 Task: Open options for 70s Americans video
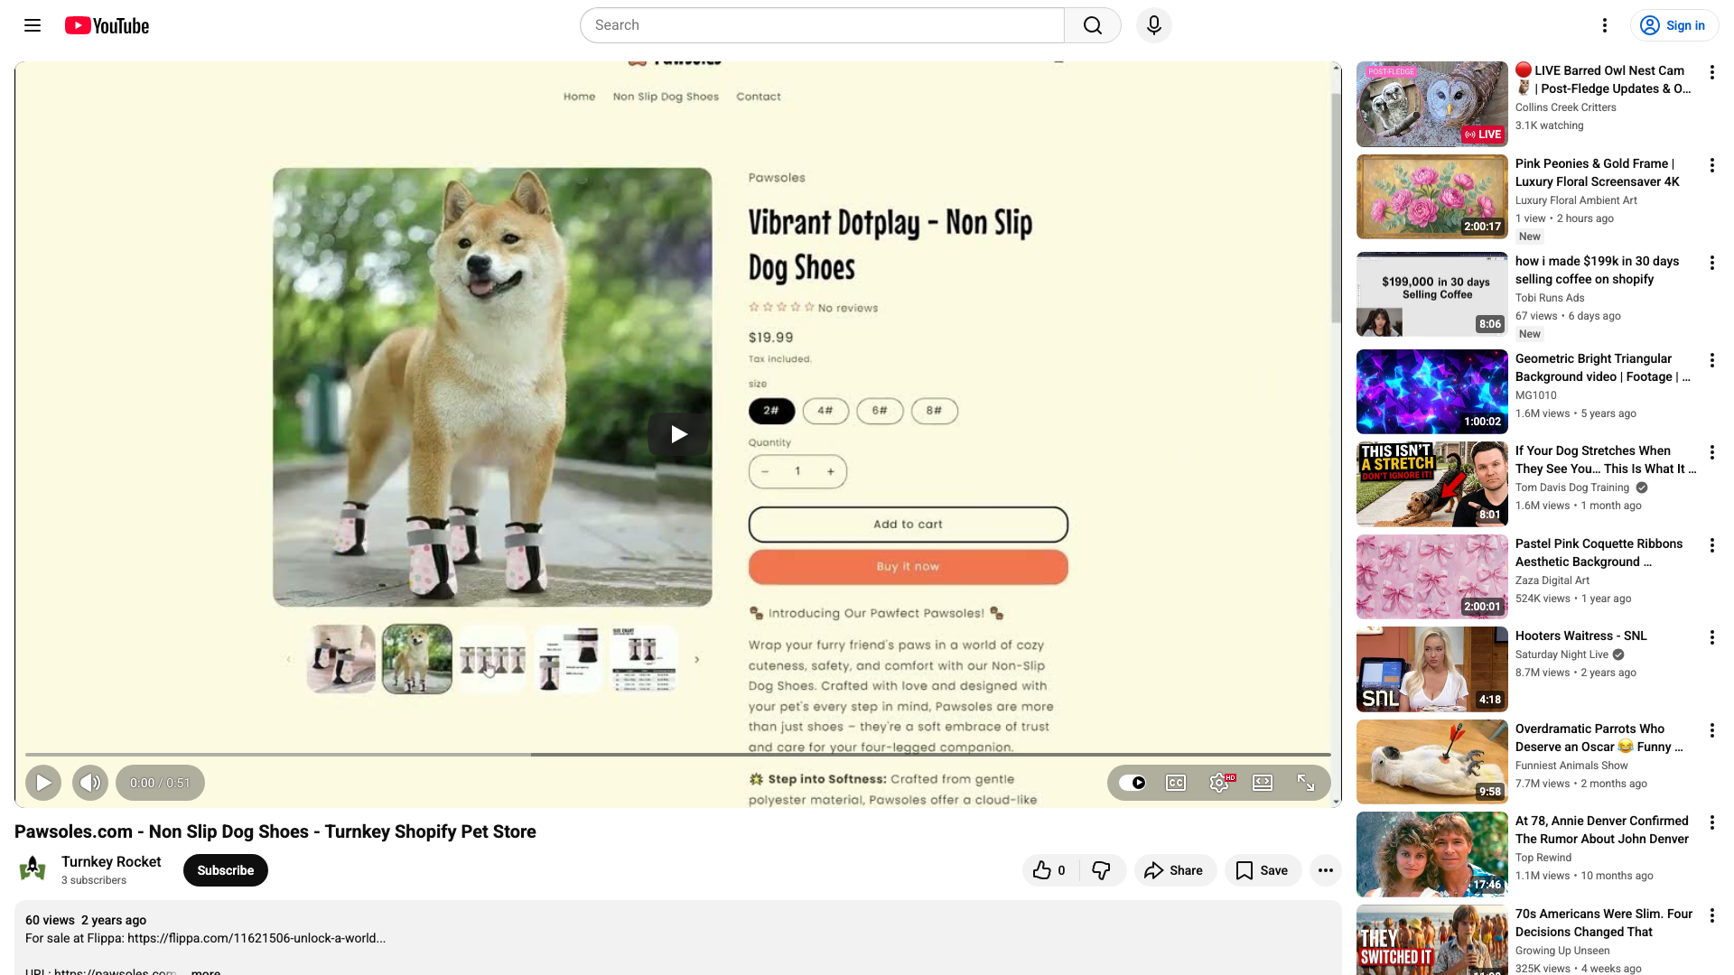pos(1711,915)
